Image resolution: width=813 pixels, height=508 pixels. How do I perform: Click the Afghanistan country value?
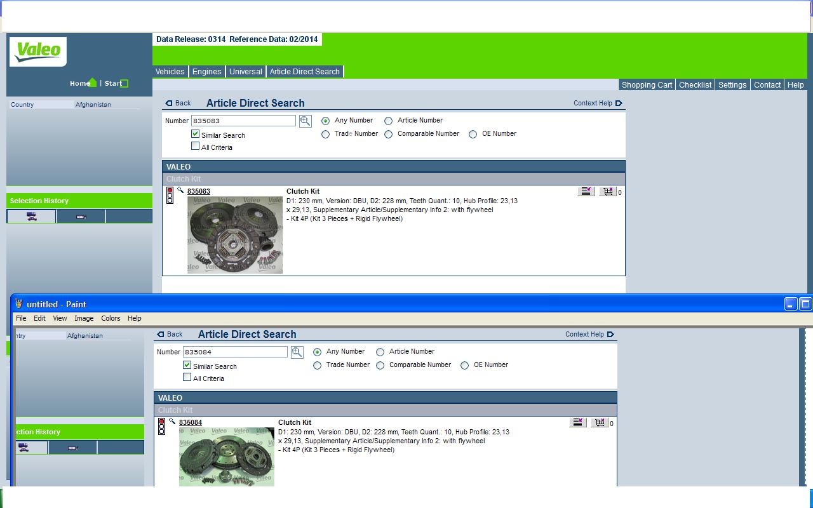click(93, 105)
